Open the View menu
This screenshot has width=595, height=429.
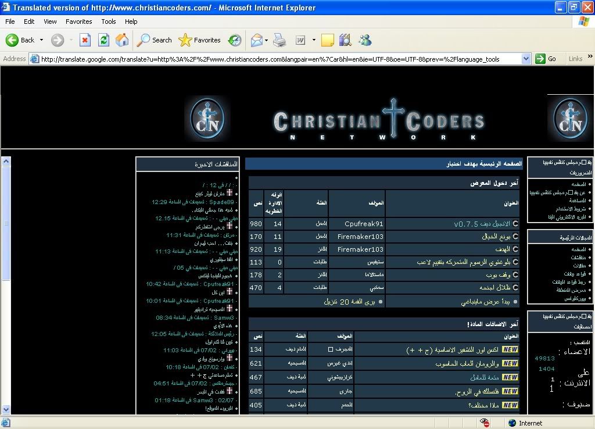click(x=50, y=22)
